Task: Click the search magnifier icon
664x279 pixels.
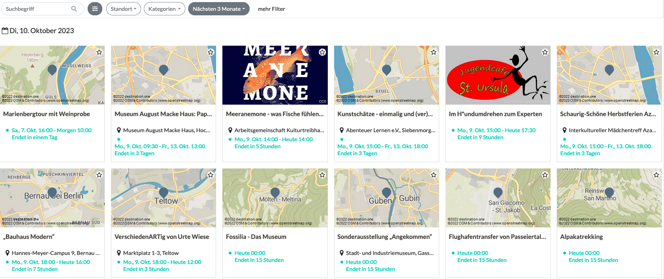Action: tap(74, 9)
